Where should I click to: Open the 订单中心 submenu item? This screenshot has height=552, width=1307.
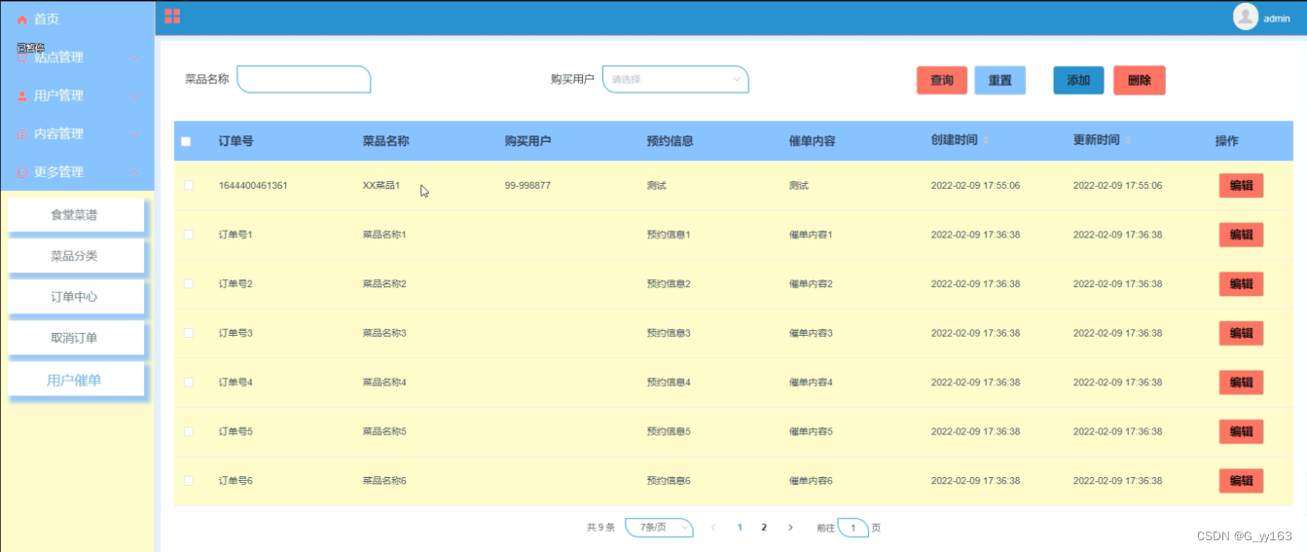(x=75, y=297)
